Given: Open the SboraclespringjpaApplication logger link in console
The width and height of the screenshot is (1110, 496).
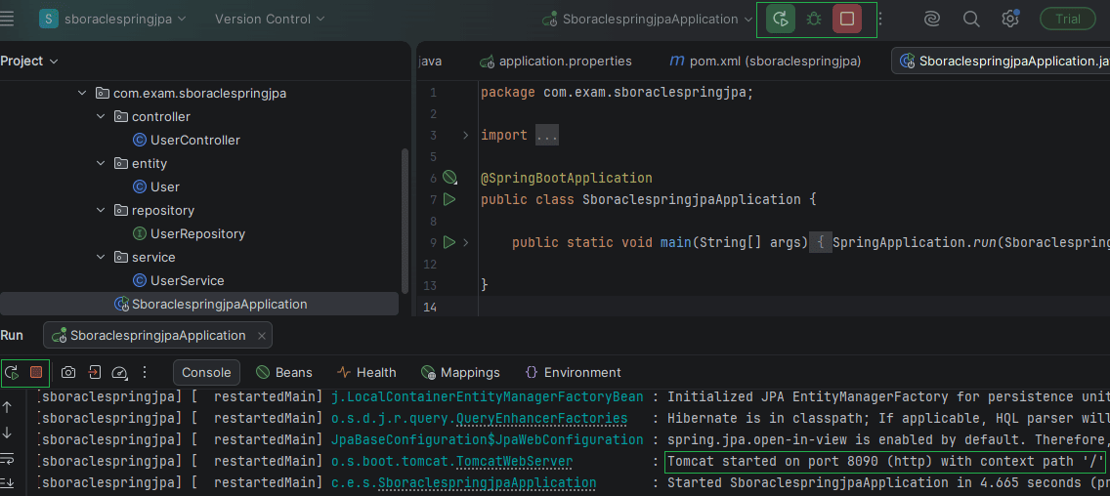Looking at the screenshot, I should [x=487, y=483].
